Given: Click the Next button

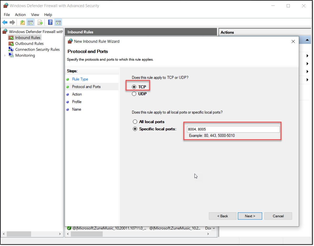Looking at the screenshot, I should (250, 216).
